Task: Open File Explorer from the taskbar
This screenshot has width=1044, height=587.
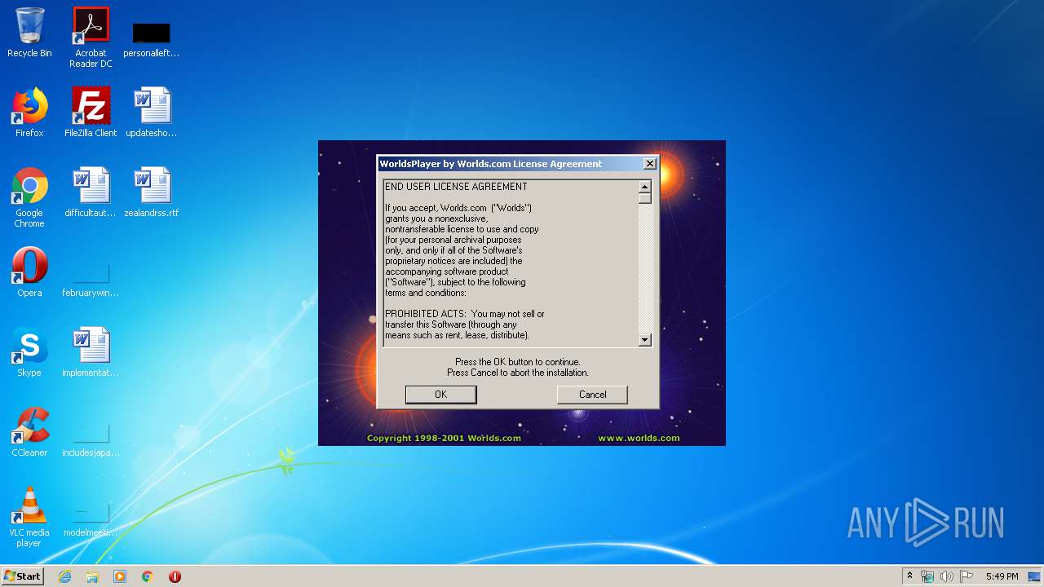Action: (x=92, y=576)
